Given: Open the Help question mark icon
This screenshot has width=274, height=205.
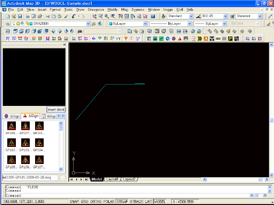Looking at the screenshot, I should [x=153, y=16].
